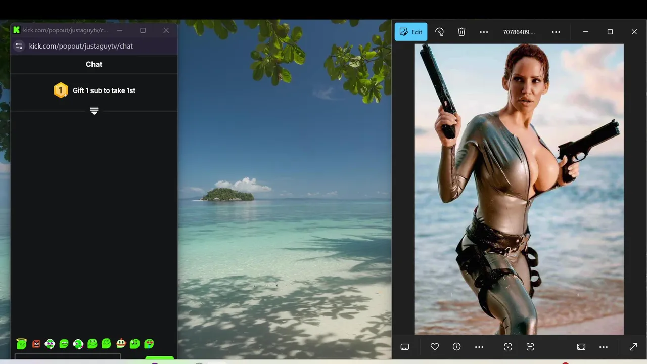Click the Kick logo favicon in chat window
The width and height of the screenshot is (647, 364).
(x=17, y=30)
